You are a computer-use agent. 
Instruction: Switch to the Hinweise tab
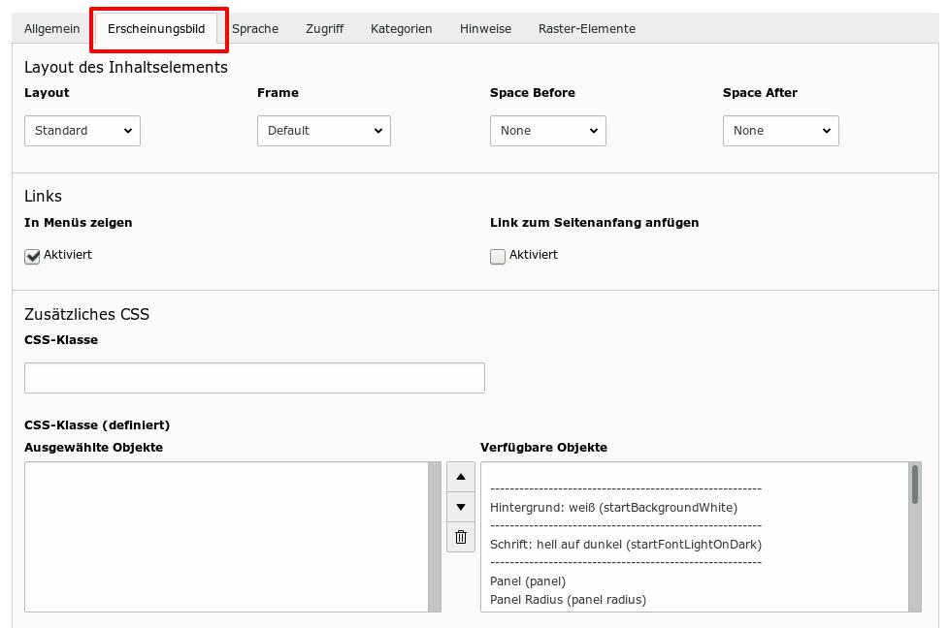tap(485, 28)
